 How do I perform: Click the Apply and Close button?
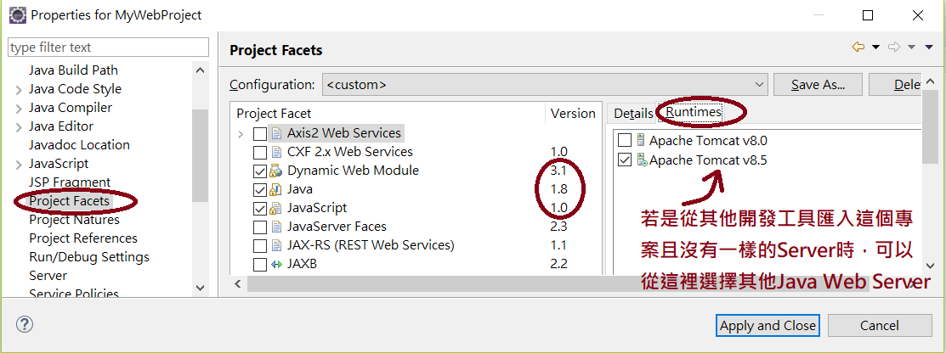click(x=768, y=326)
